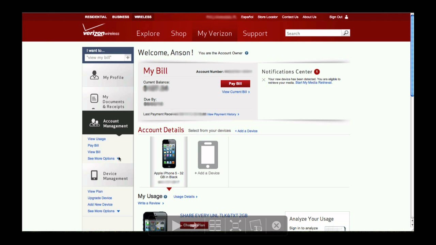The image size is (436, 245).
Task: Click the "Welcome, Anson!" heading
Action: point(166,53)
